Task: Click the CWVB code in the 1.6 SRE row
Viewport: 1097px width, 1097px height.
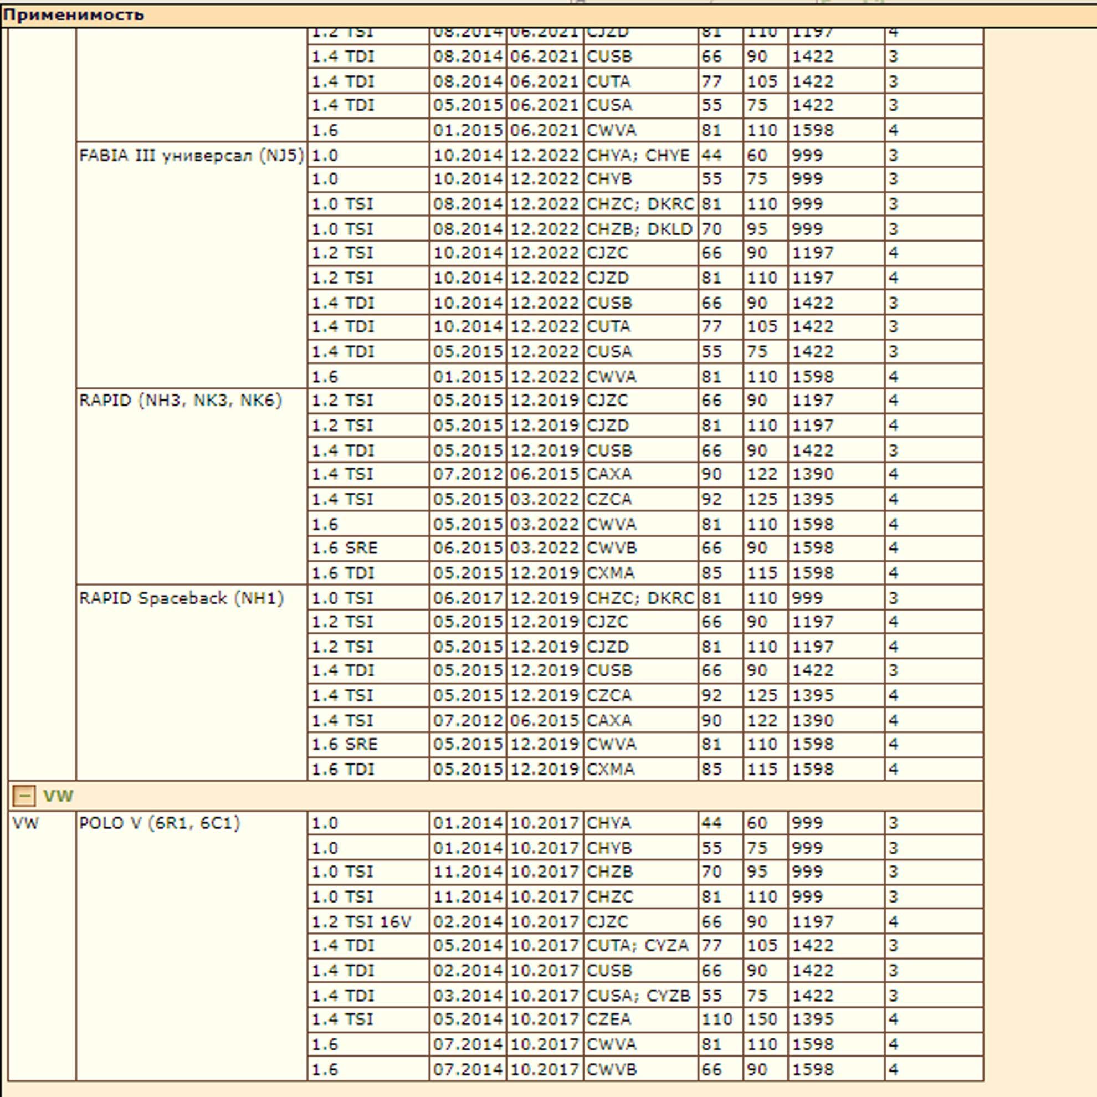Action: pos(611,548)
